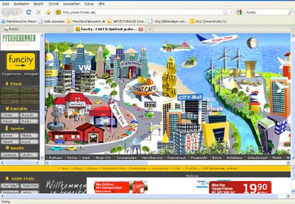Open the Lesezeichen menu

(x=72, y=4)
